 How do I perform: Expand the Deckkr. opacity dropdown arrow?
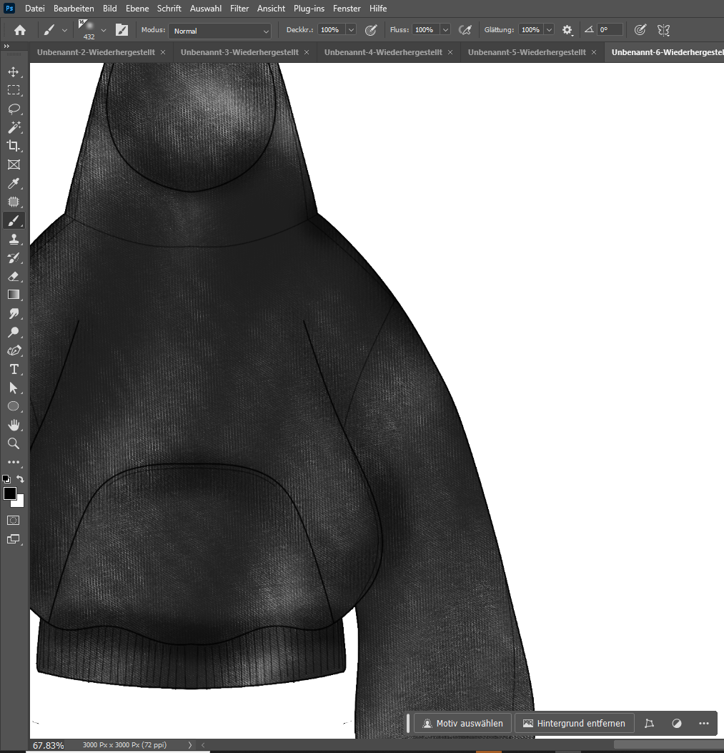(x=351, y=30)
